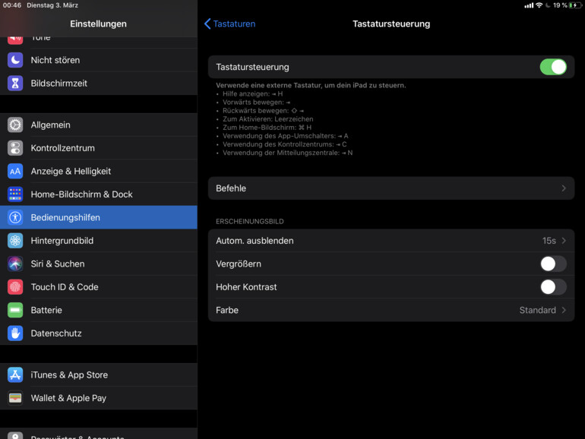Expand the Befehle row chevron
The image size is (585, 439).
[563, 188]
